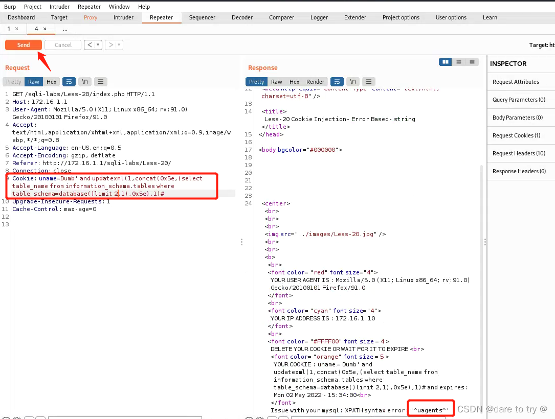Click the Cancel button

[x=63, y=45]
